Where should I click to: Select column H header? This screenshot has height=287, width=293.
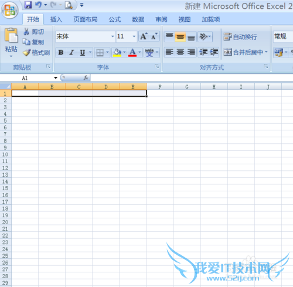tap(214, 86)
